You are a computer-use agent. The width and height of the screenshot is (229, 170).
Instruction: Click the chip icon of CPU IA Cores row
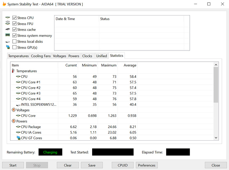pyautogui.click(x=18, y=132)
